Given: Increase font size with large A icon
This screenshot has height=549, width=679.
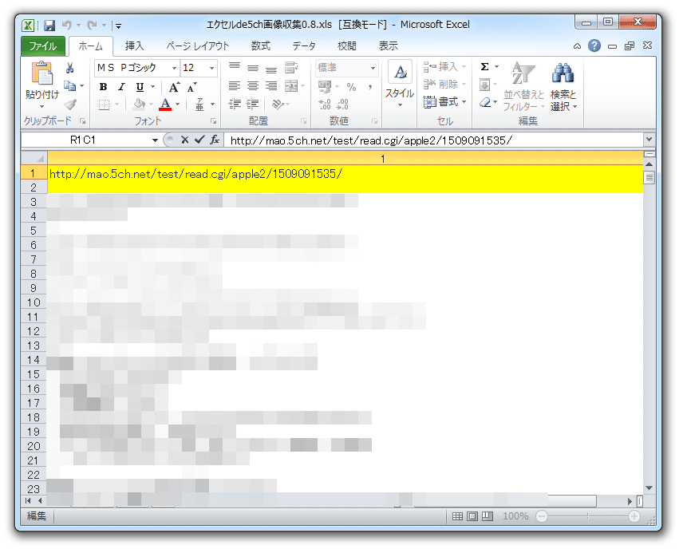Looking at the screenshot, I should click(x=174, y=87).
